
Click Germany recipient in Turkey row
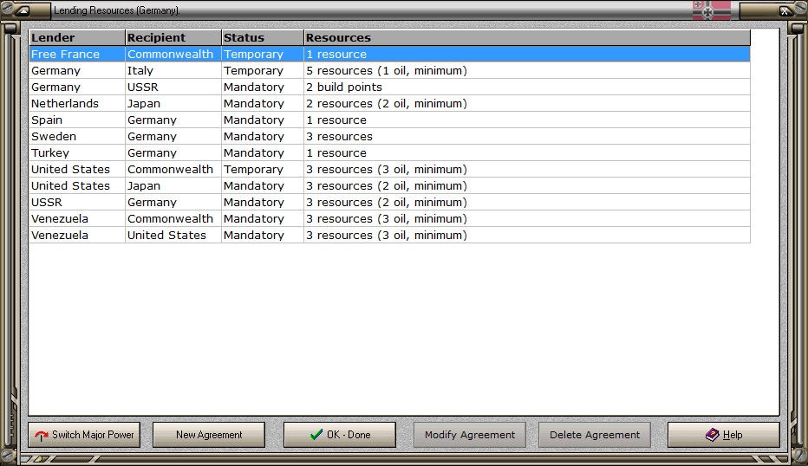(x=173, y=153)
